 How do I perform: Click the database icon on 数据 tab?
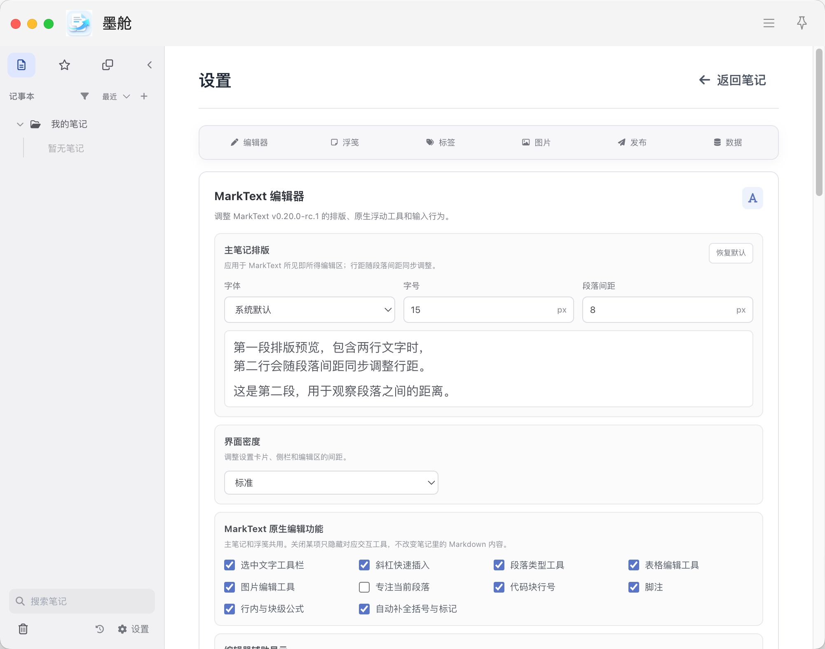pyautogui.click(x=717, y=142)
